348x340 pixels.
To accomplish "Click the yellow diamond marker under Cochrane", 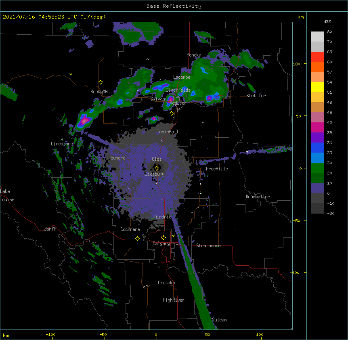I will pos(137,238).
